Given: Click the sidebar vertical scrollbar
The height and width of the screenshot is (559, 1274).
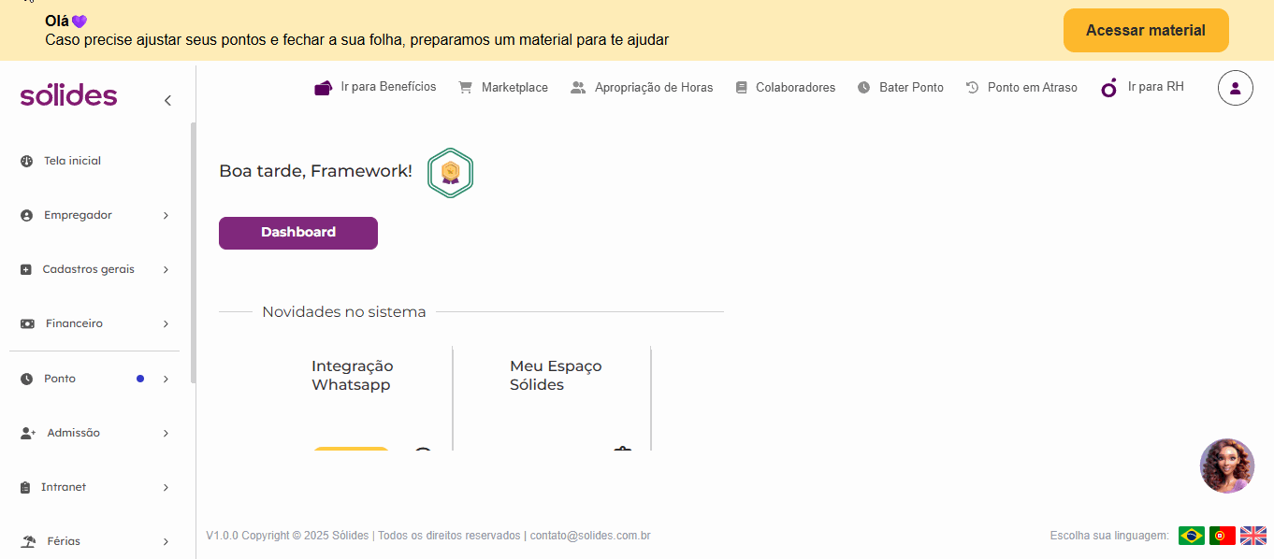Looking at the screenshot, I should (x=193, y=252).
